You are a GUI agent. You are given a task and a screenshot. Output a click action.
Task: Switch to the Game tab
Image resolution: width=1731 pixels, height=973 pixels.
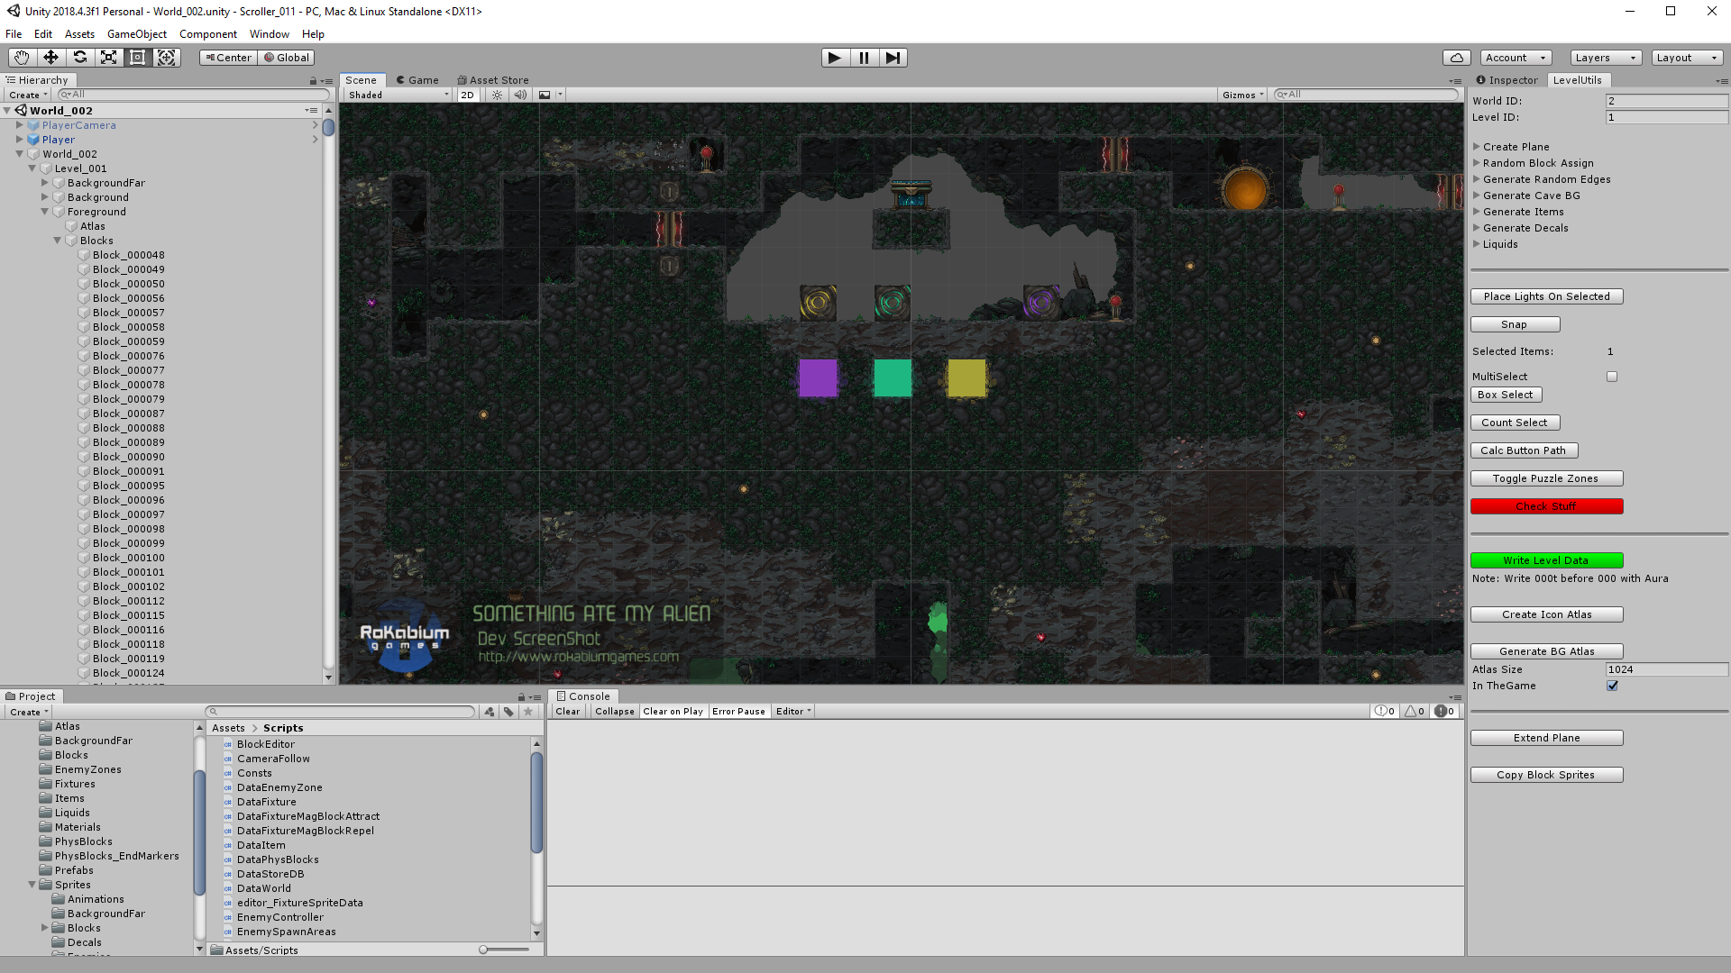[x=417, y=80]
